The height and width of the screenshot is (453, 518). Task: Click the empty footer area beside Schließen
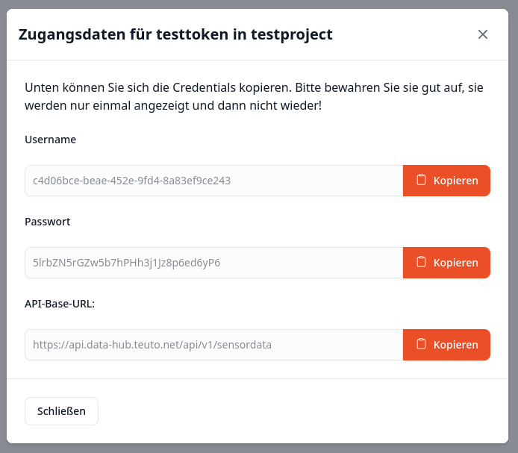click(x=299, y=411)
